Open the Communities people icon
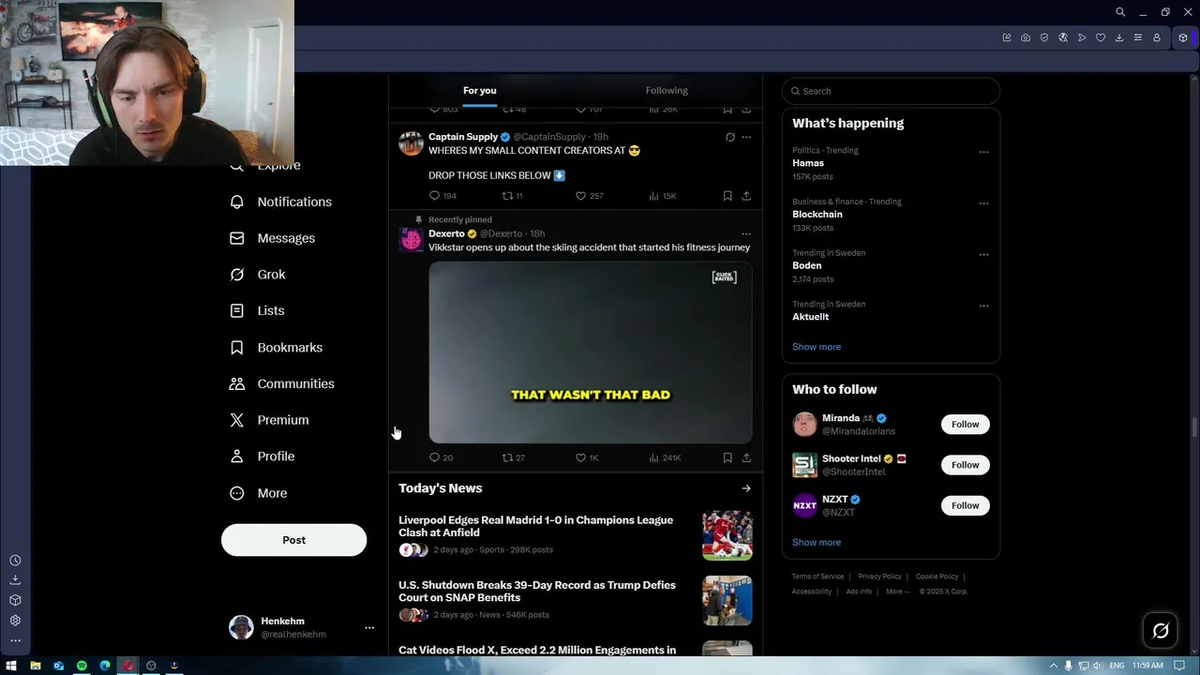Viewport: 1200px width, 675px height. click(237, 383)
